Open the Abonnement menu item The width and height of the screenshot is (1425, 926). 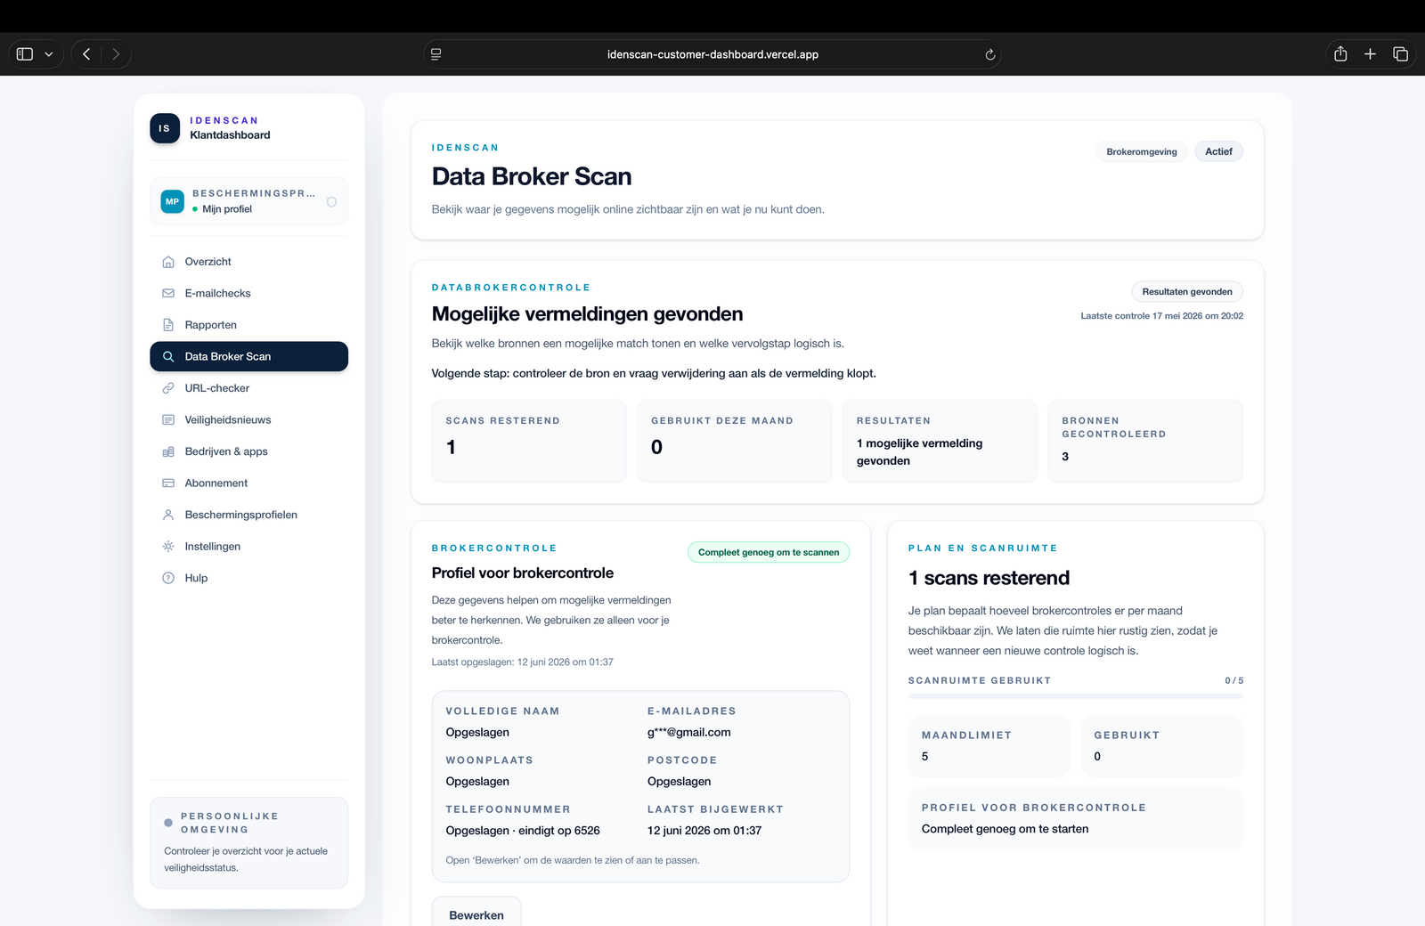pos(249,483)
